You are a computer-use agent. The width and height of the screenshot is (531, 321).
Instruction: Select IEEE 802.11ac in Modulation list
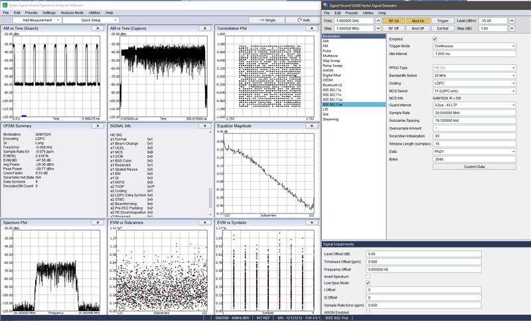pos(332,99)
